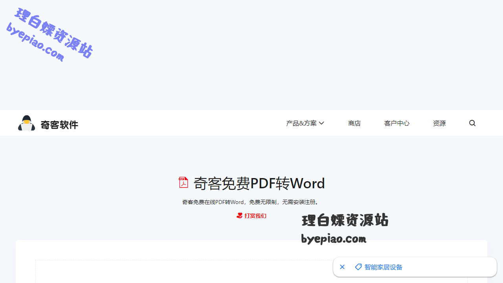Click the 奇客软件 brand text
This screenshot has height=283, width=503.
[59, 125]
